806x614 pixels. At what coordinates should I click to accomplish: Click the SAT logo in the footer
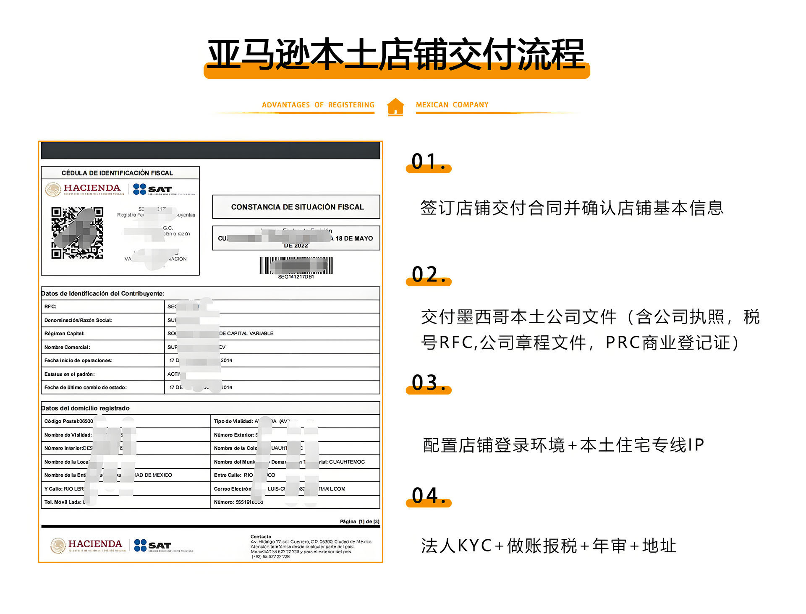click(153, 545)
